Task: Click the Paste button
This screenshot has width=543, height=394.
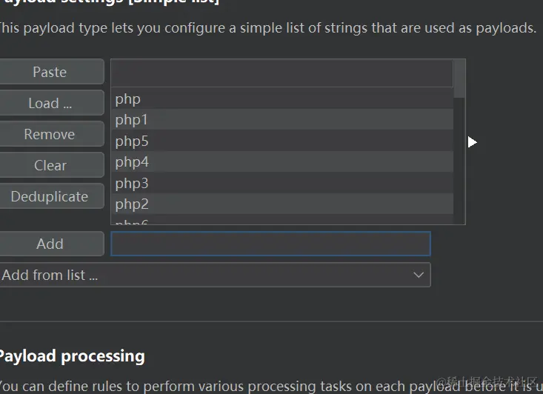Action: point(51,72)
